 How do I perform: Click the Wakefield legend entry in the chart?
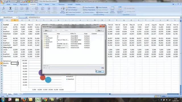click(x=70, y=79)
